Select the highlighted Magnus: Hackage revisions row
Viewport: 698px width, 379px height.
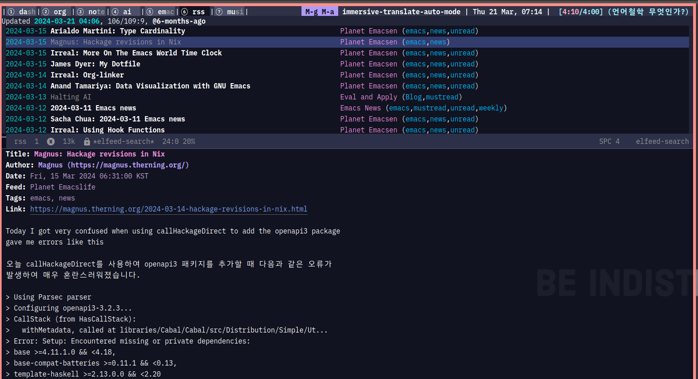click(x=347, y=42)
